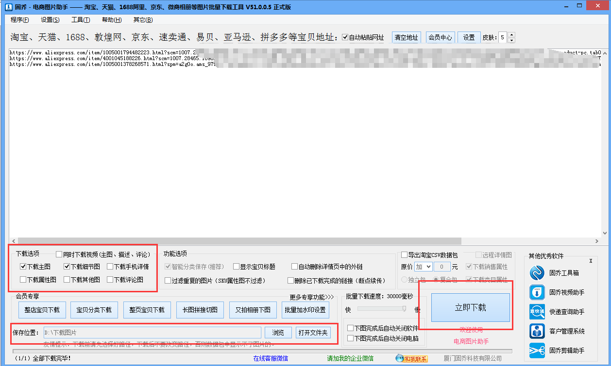Click the 固乔剪辑助手 scissors icon

click(537, 350)
